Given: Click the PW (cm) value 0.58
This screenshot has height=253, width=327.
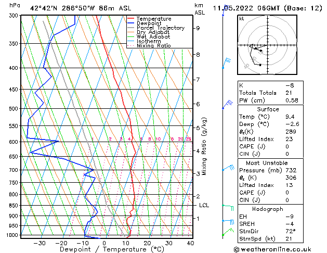Looking at the screenshot, I should [x=292, y=100].
